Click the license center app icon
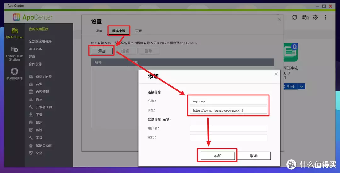 (291, 53)
